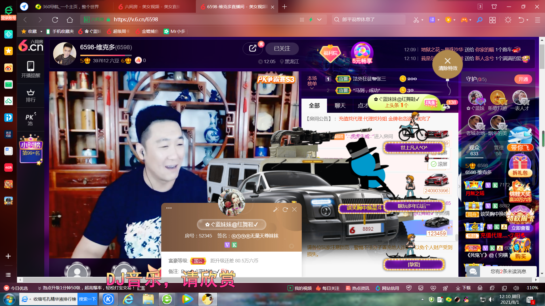Viewport: 545px width, 306px height.
Task: Switch to 六间房 美女视频 browser tab
Action: (153, 7)
